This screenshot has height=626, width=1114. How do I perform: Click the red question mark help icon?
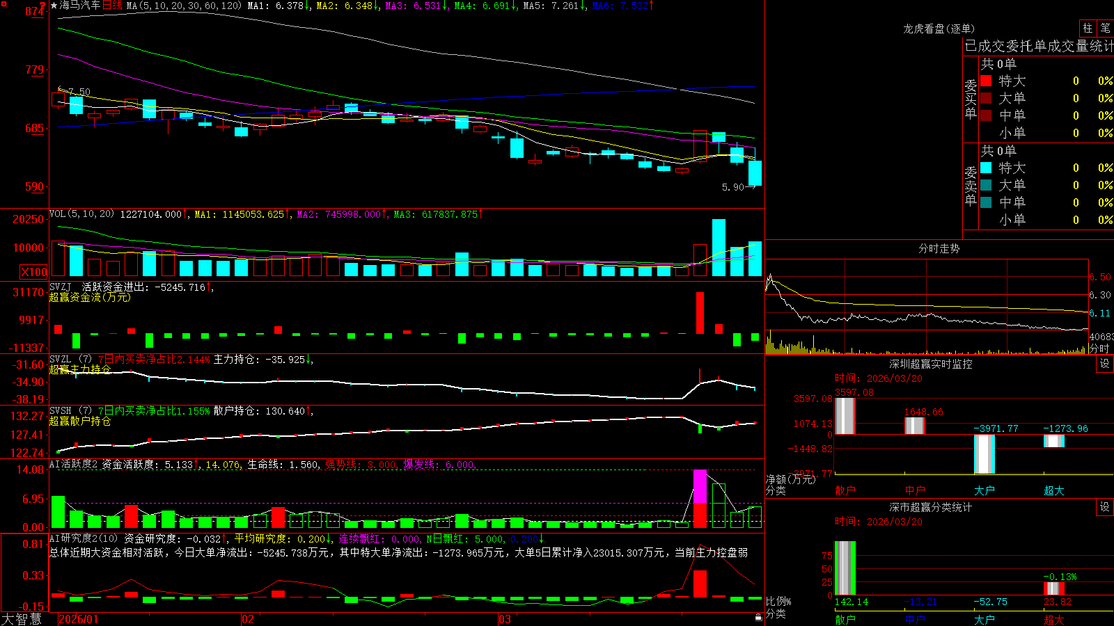coord(43,6)
